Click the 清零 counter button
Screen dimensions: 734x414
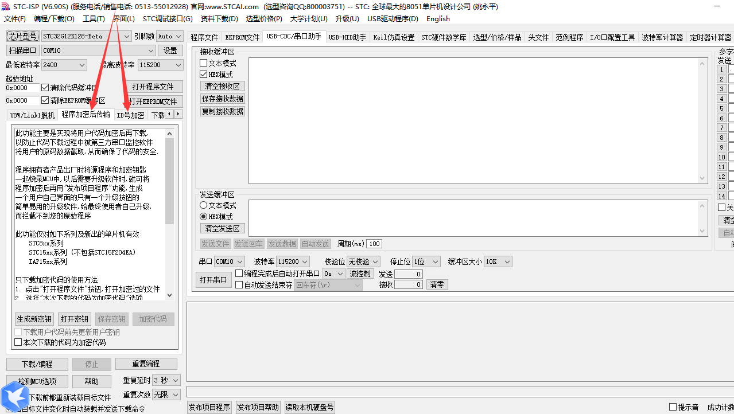(x=437, y=284)
